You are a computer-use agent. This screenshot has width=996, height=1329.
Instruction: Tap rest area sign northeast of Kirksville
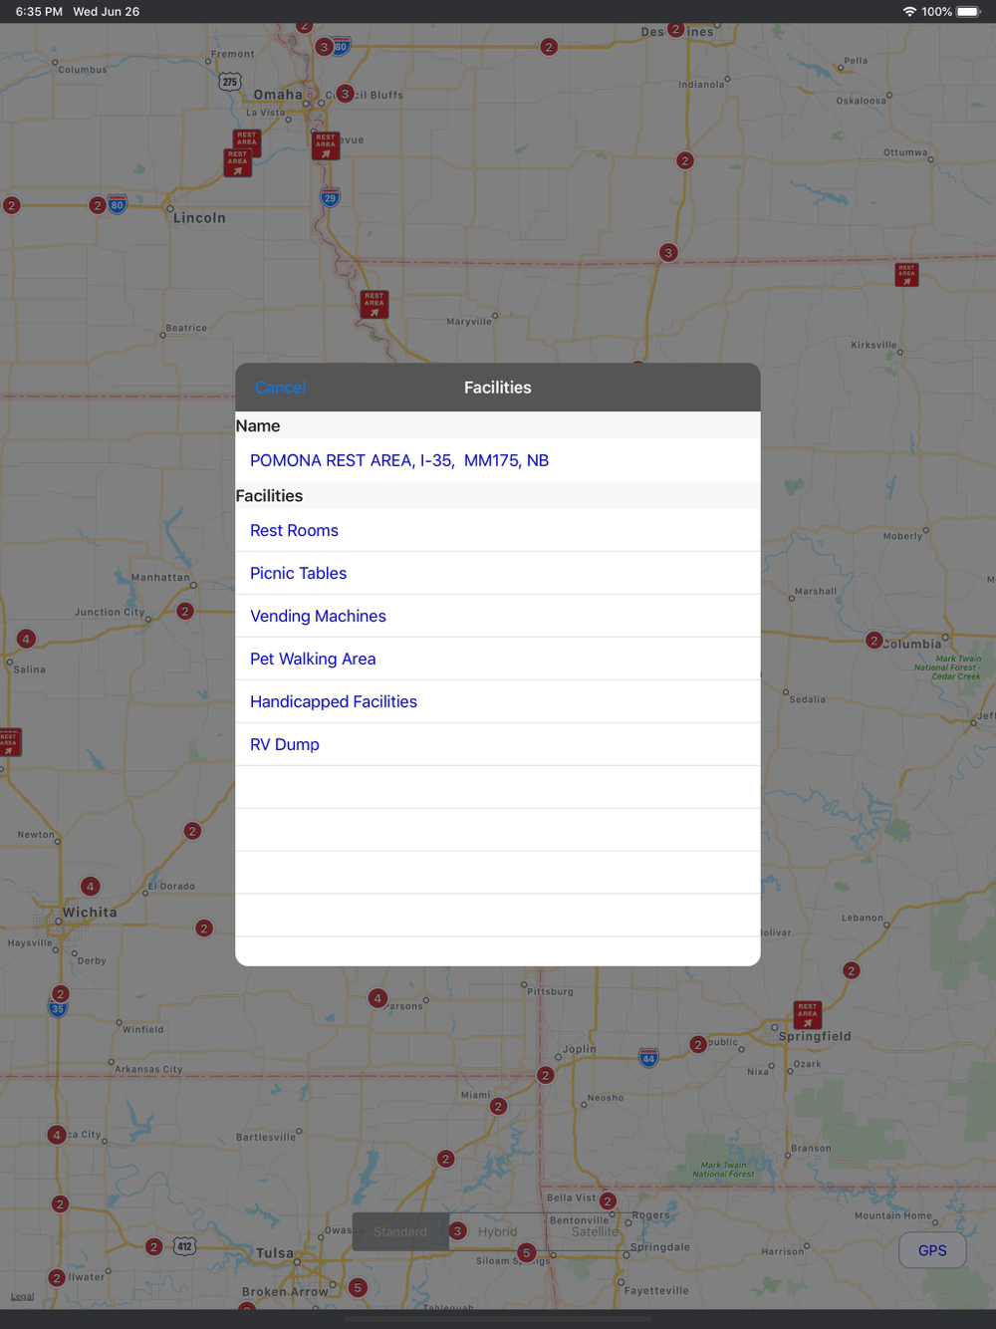906,274
